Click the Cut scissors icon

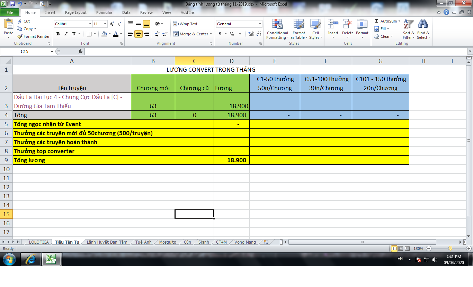(x=20, y=21)
